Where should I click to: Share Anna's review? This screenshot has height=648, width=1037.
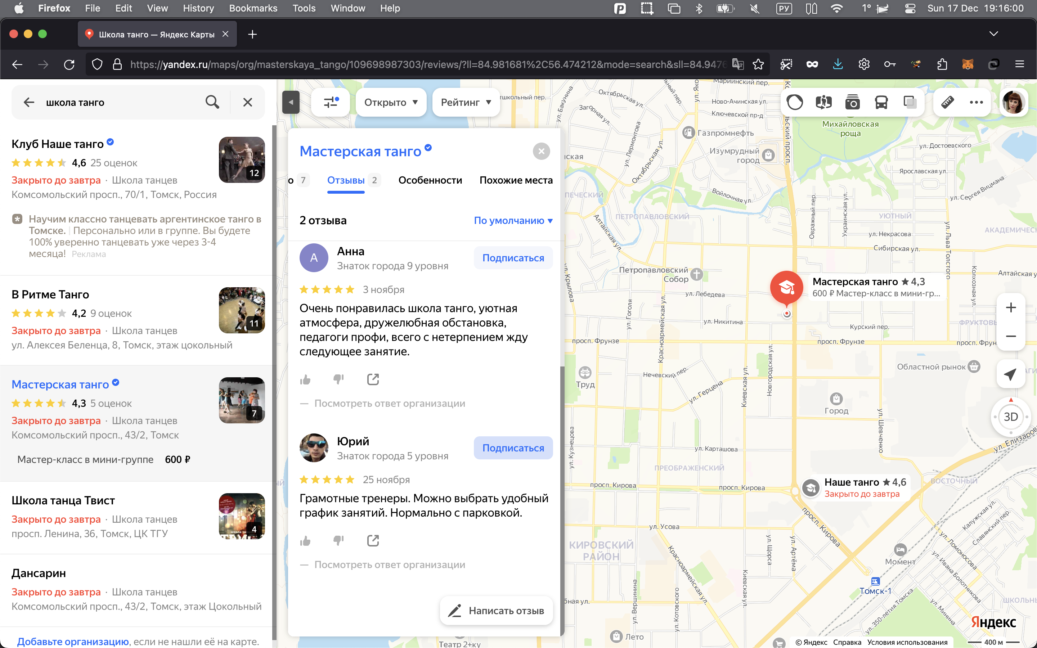click(373, 379)
